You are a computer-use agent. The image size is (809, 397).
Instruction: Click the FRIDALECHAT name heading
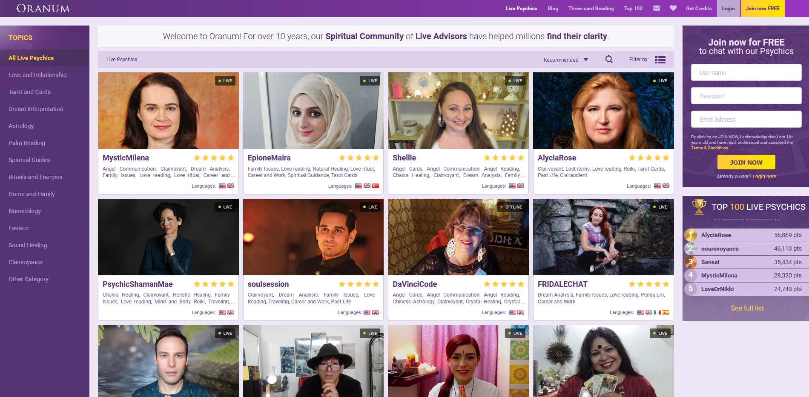[x=562, y=284]
